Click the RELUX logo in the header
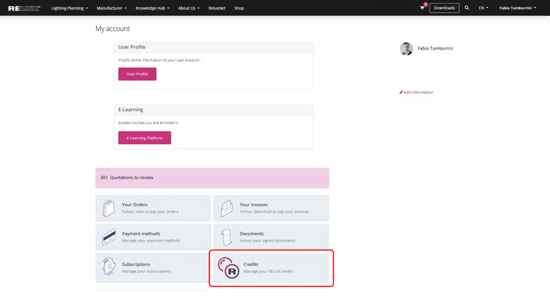Screen dimensions: 550x296 pyautogui.click(x=24, y=8)
